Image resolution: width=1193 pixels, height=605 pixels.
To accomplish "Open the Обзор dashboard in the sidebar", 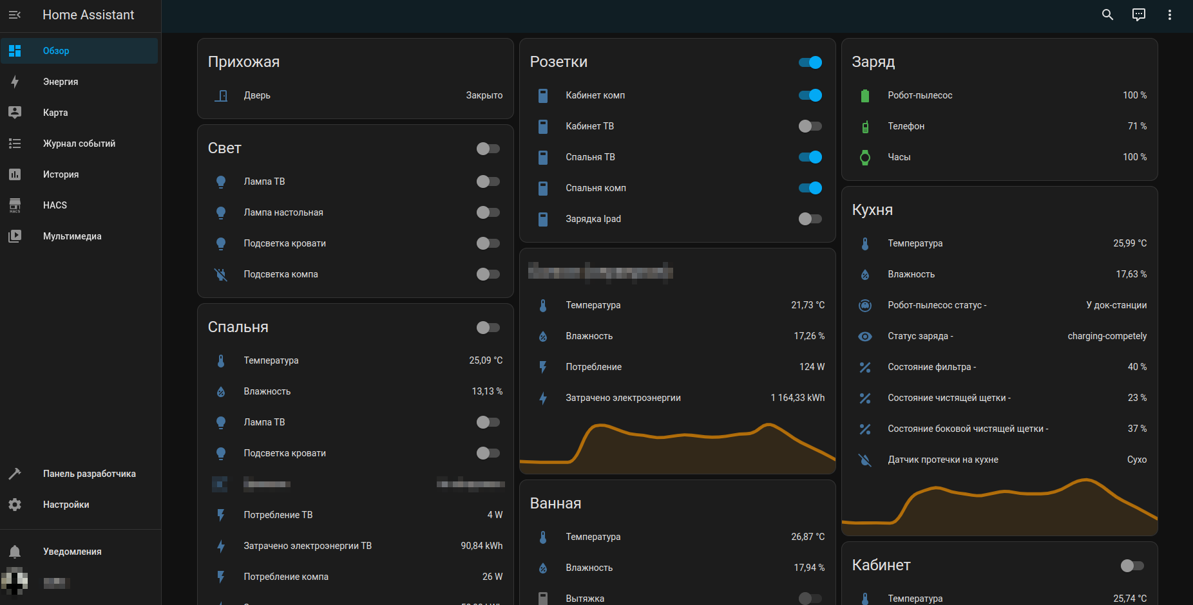I will 79,51.
